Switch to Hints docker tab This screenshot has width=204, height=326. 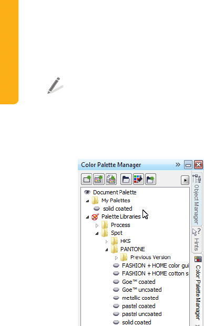point(196,240)
